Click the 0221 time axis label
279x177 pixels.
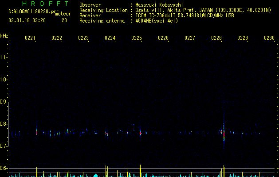pos(30,38)
